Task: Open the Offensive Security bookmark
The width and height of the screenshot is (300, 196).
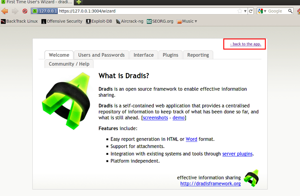Action: pyautogui.click(x=62, y=21)
